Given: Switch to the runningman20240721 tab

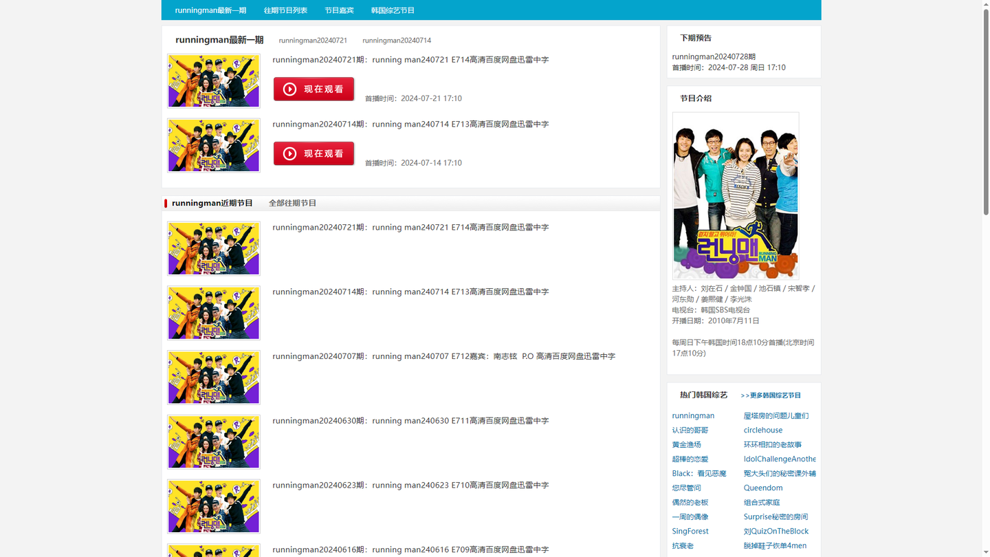Looking at the screenshot, I should 313,41.
